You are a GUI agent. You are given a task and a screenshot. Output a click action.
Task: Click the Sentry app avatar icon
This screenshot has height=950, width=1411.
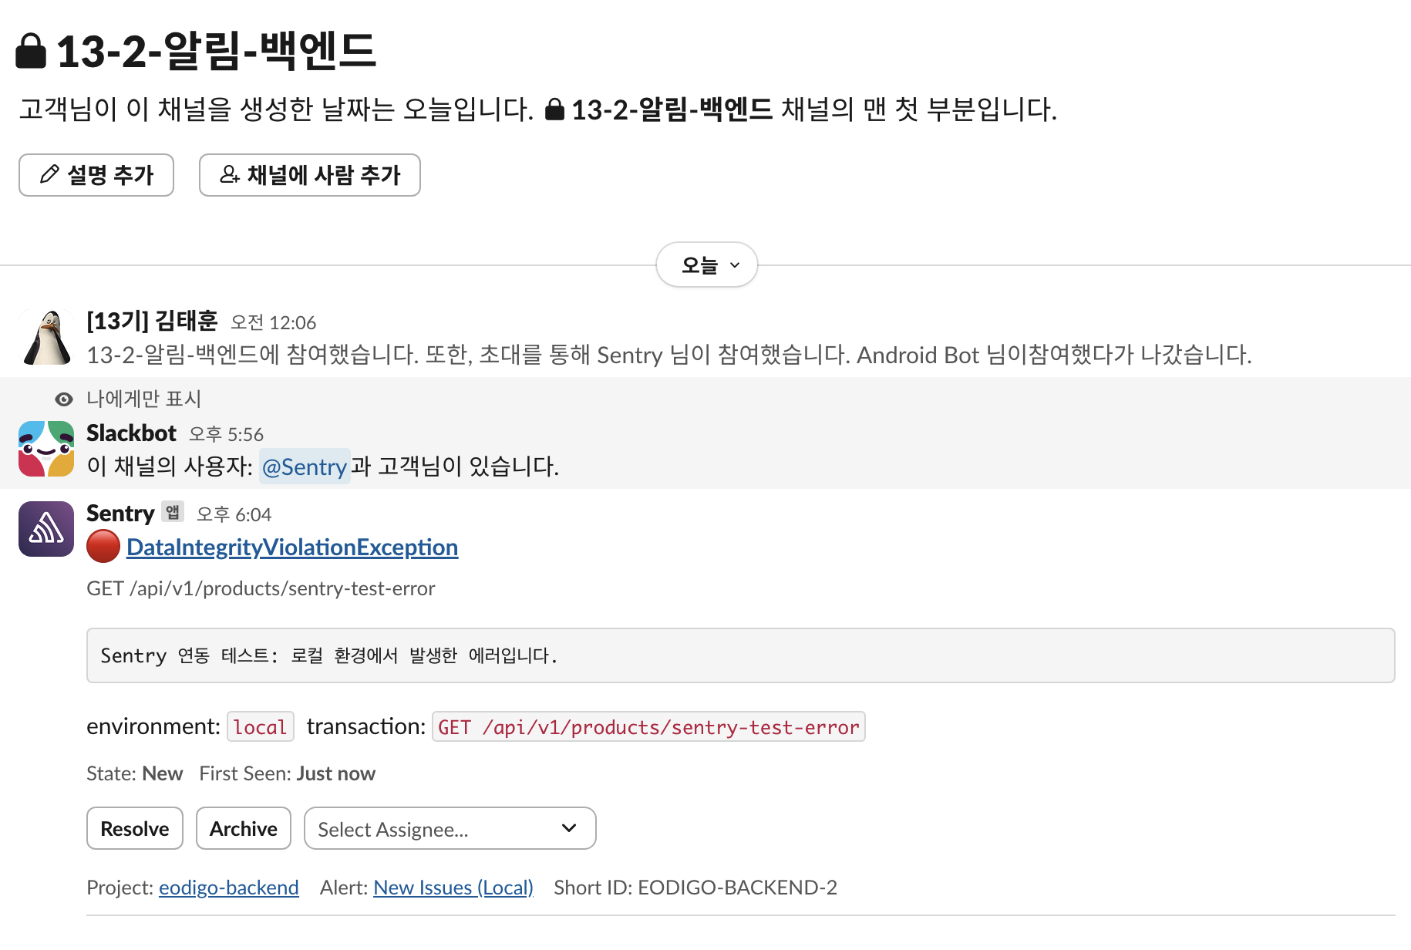click(x=46, y=529)
